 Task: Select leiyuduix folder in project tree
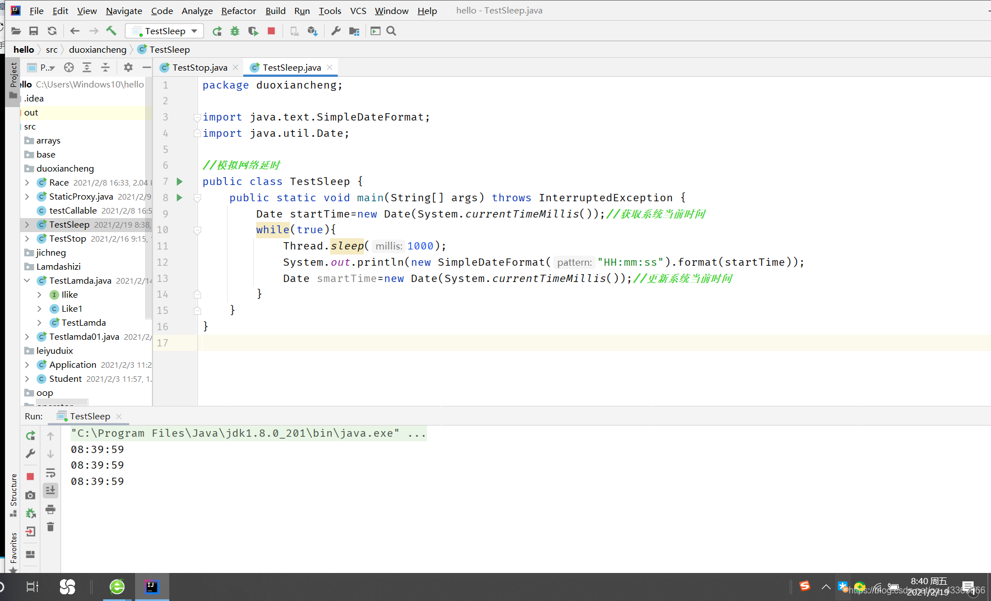(x=54, y=351)
